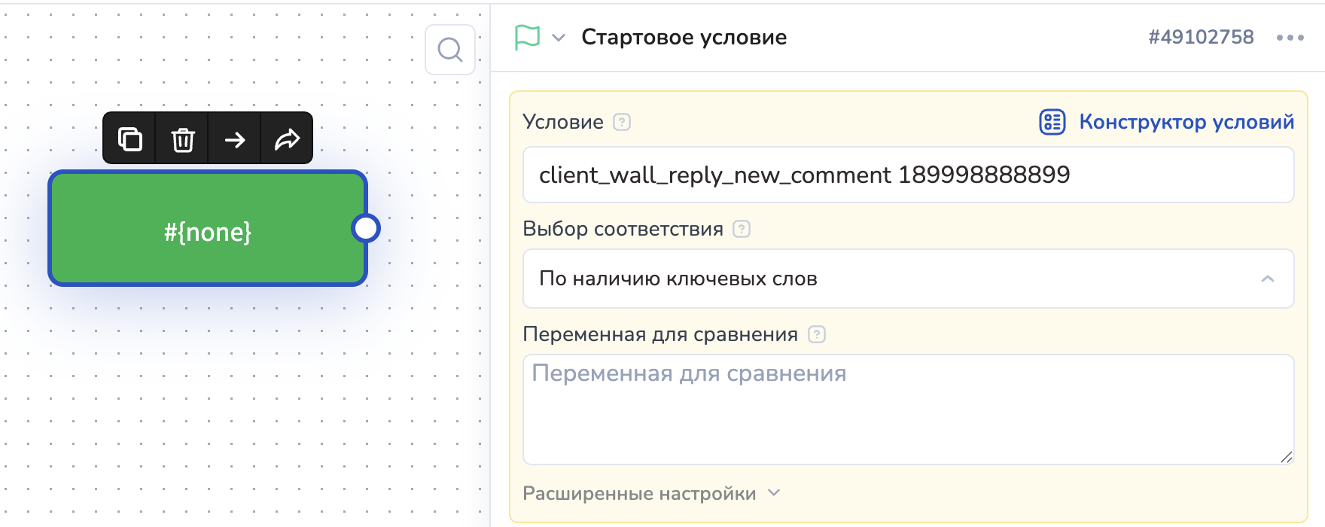Click the curved share arrow icon
Viewport: 1325px width, 527px height.
click(x=287, y=139)
